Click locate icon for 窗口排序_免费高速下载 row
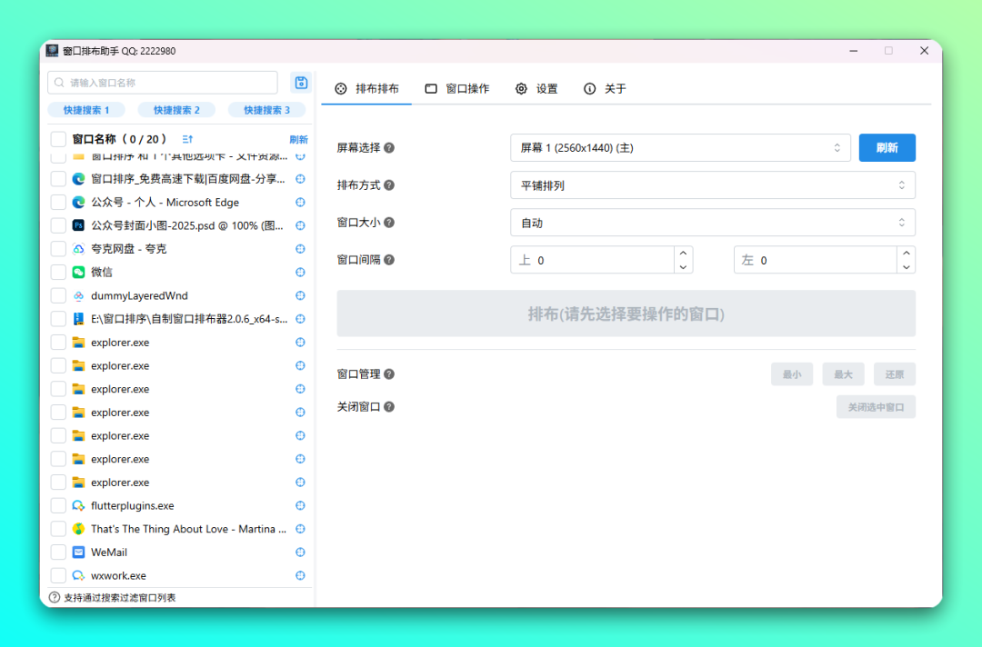Image resolution: width=982 pixels, height=647 pixels. pos(301,179)
